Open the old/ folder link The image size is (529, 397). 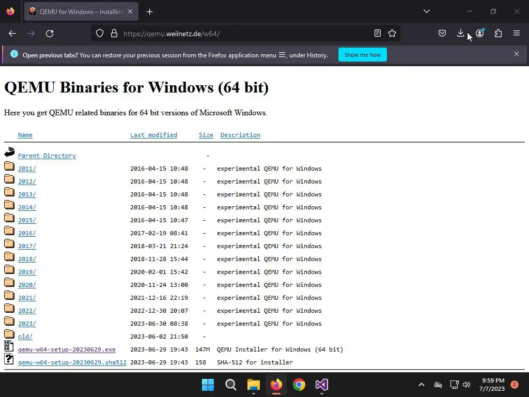coord(25,337)
